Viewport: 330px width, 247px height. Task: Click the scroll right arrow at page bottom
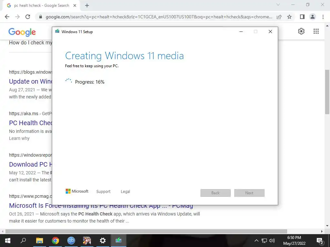322,231
